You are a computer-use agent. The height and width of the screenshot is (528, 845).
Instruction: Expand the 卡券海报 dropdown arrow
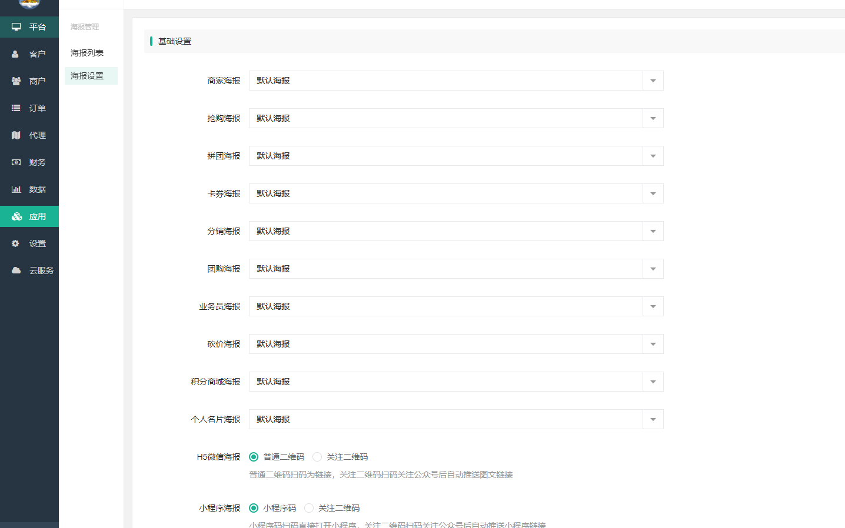pyautogui.click(x=653, y=193)
